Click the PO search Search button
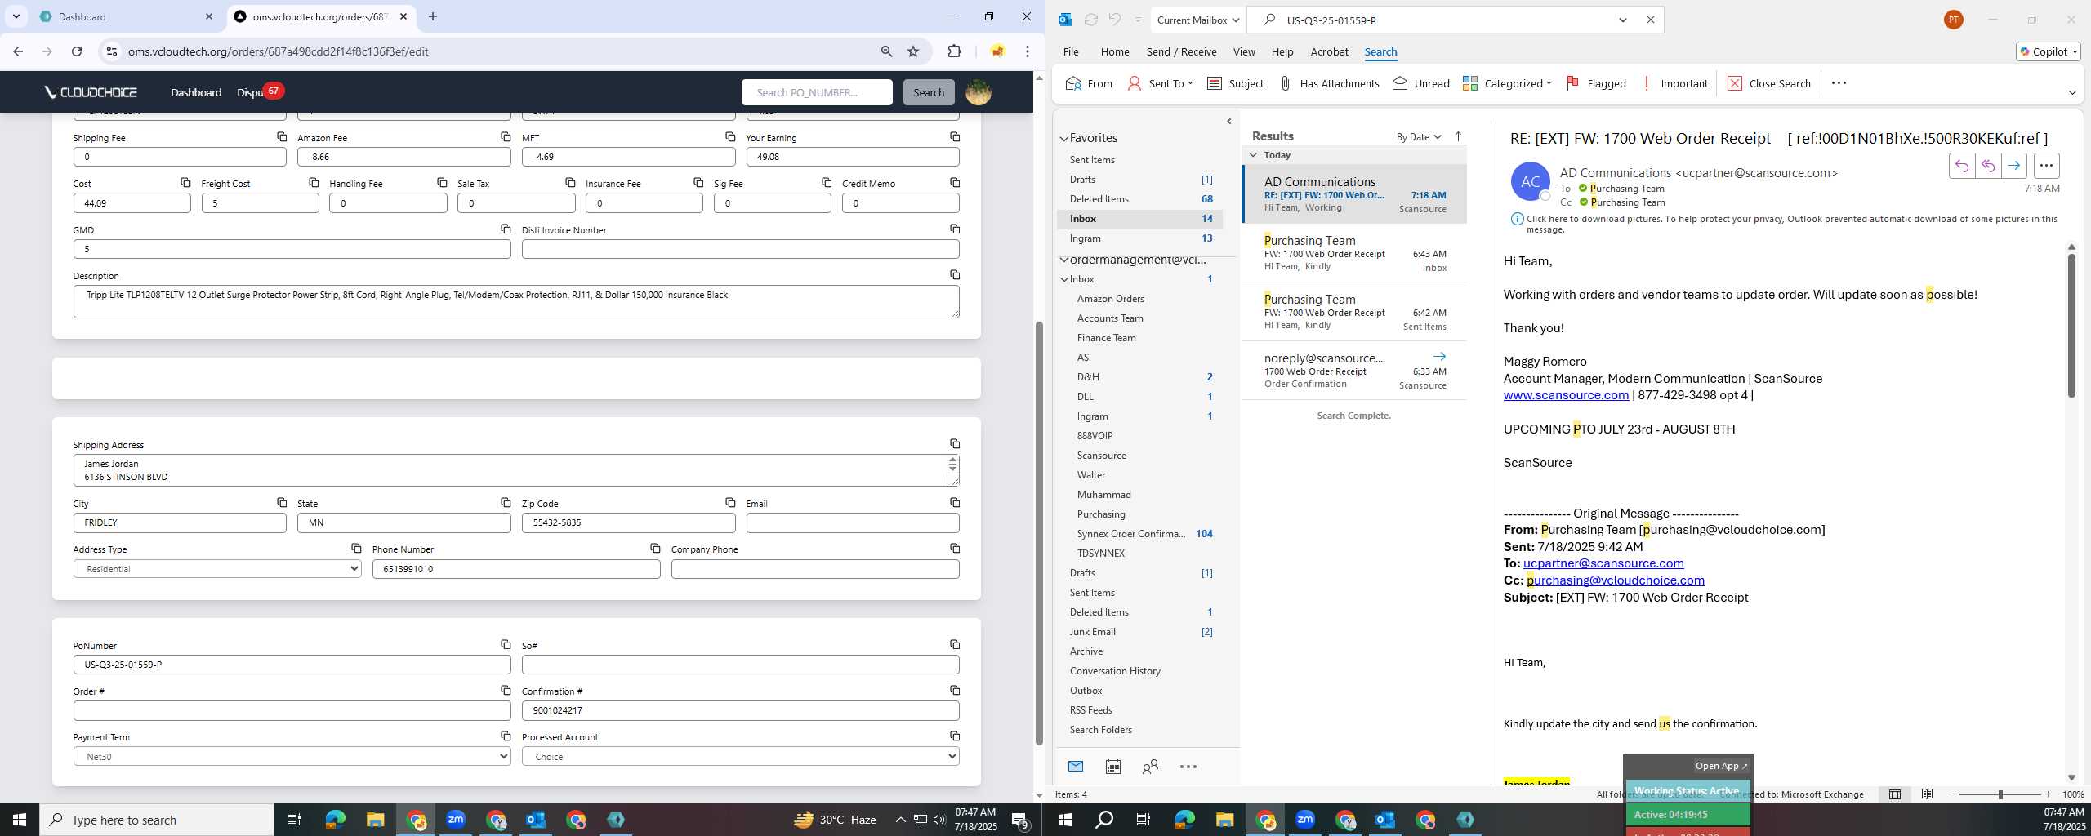 tap(929, 92)
